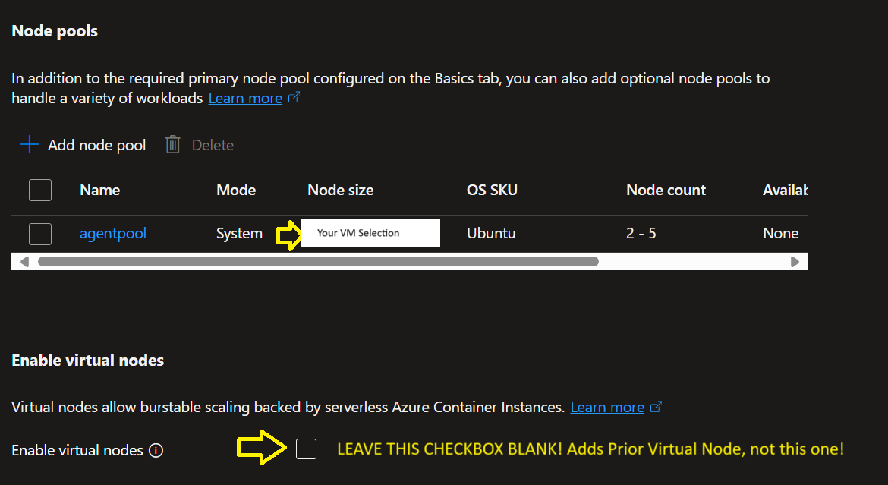
Task: Sort by the Node size column header
Action: click(x=340, y=190)
